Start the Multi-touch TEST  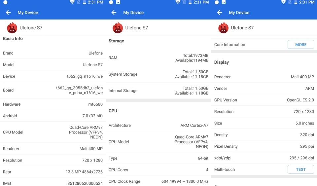click(x=301, y=169)
